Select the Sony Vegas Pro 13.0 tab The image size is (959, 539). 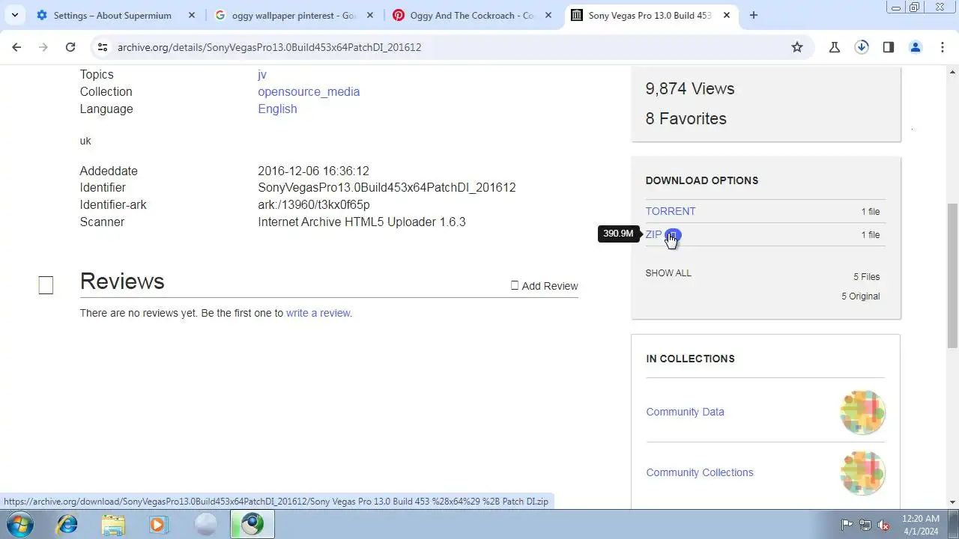tap(650, 15)
